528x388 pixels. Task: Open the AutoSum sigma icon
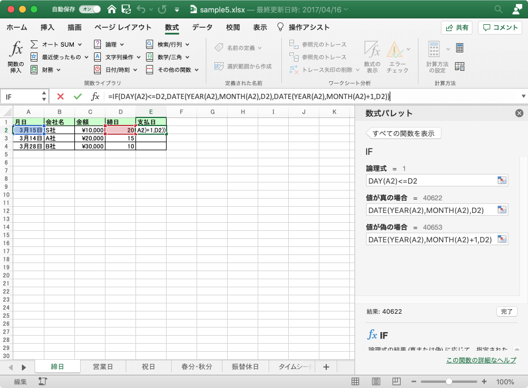pyautogui.click(x=34, y=44)
